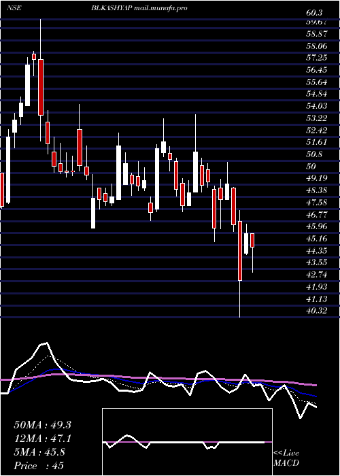
Task: Click the 58.06 price axis label
Action: pos(317,46)
